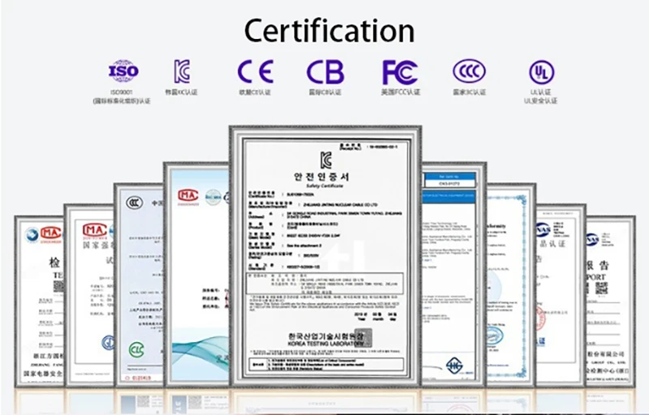
Task: Click the MA logo on the blue wave certificate
Action: [188, 195]
